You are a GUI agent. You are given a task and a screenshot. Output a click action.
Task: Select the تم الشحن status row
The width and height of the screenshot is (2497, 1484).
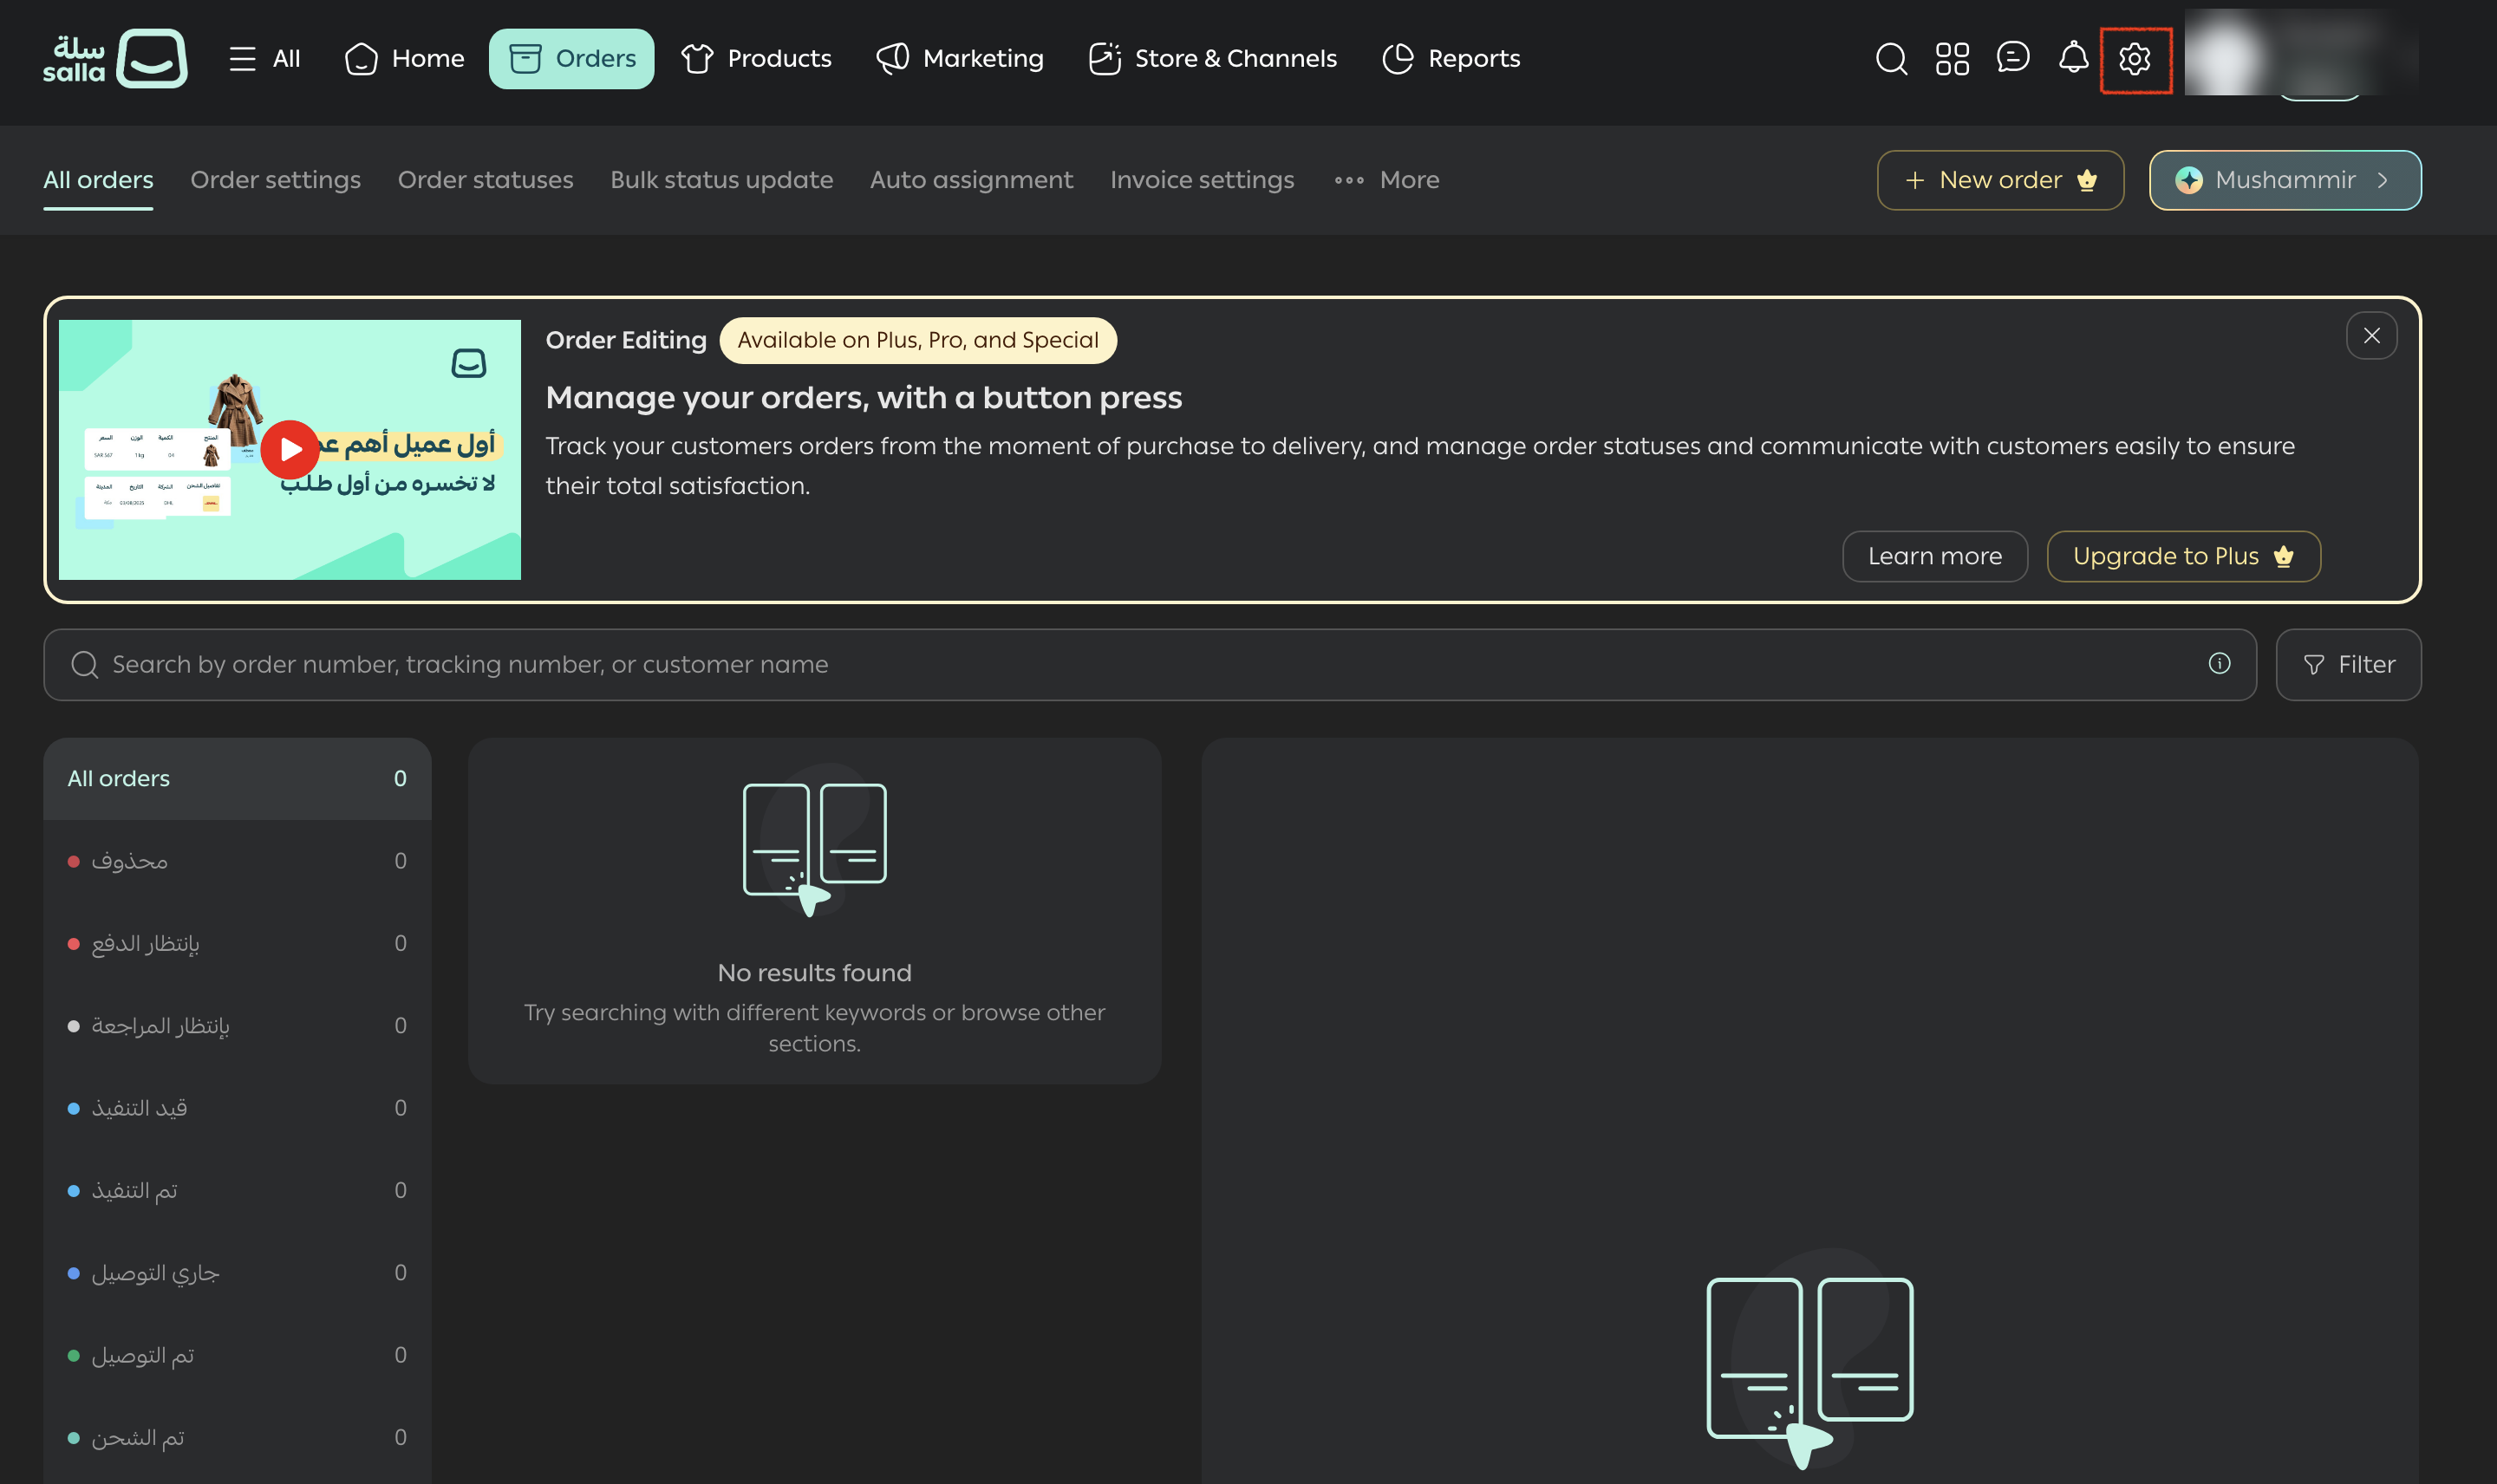[x=237, y=1438]
